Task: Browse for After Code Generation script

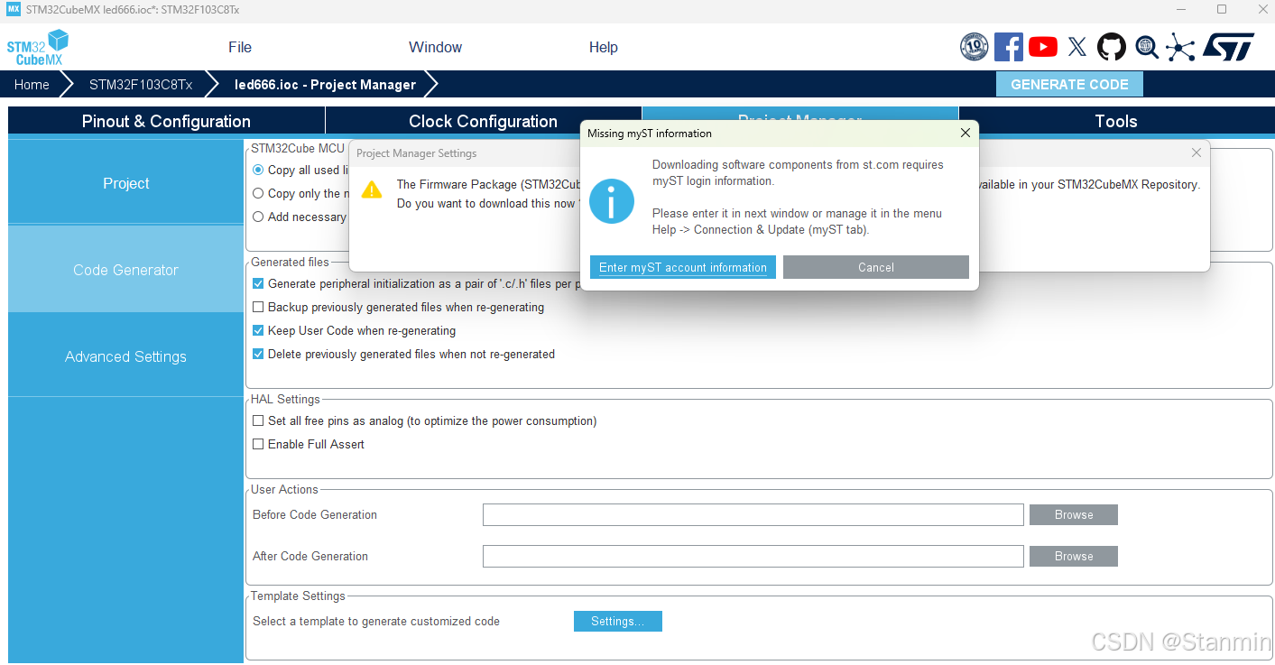Action: coord(1074,556)
